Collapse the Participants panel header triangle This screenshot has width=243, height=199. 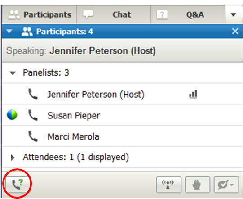[x=9, y=31]
